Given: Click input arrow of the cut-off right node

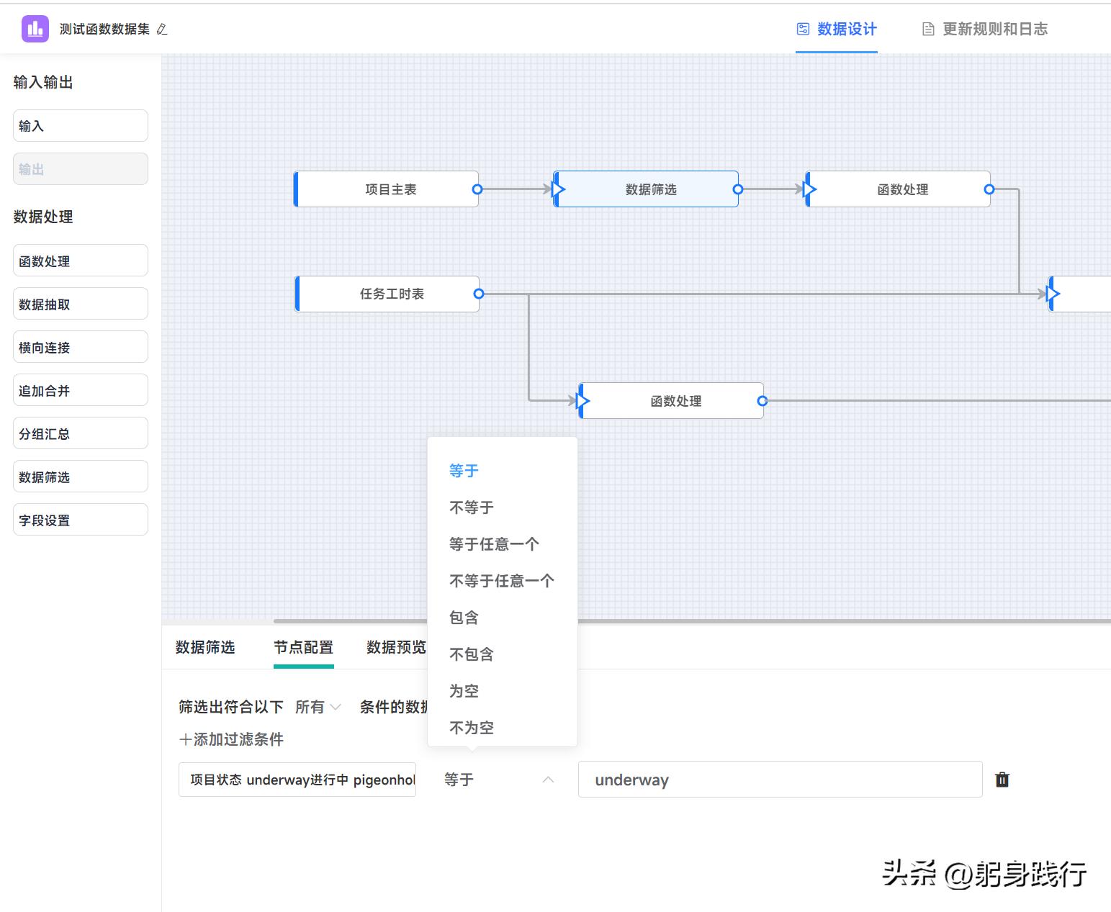Looking at the screenshot, I should tap(1053, 294).
